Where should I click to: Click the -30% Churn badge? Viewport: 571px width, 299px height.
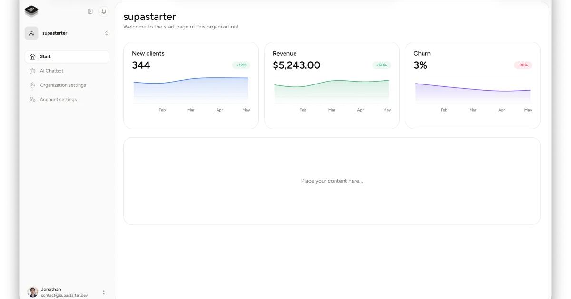(x=523, y=65)
